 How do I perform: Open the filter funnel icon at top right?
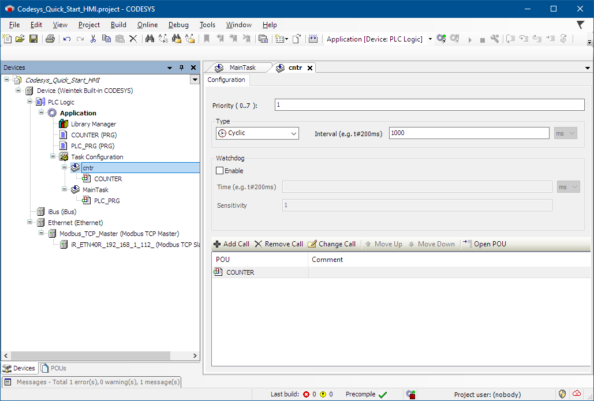pyautogui.click(x=580, y=25)
